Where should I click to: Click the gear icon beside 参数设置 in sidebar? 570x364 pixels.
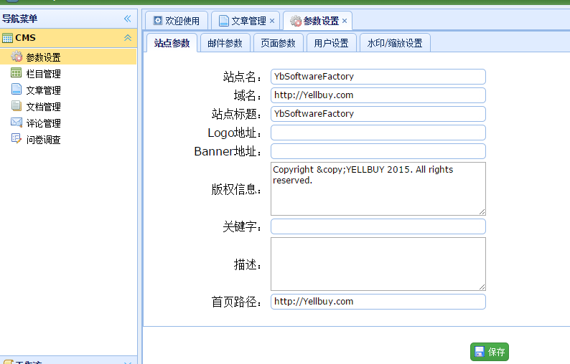point(17,57)
